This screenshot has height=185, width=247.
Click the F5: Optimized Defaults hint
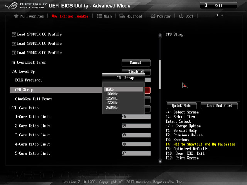187,149
